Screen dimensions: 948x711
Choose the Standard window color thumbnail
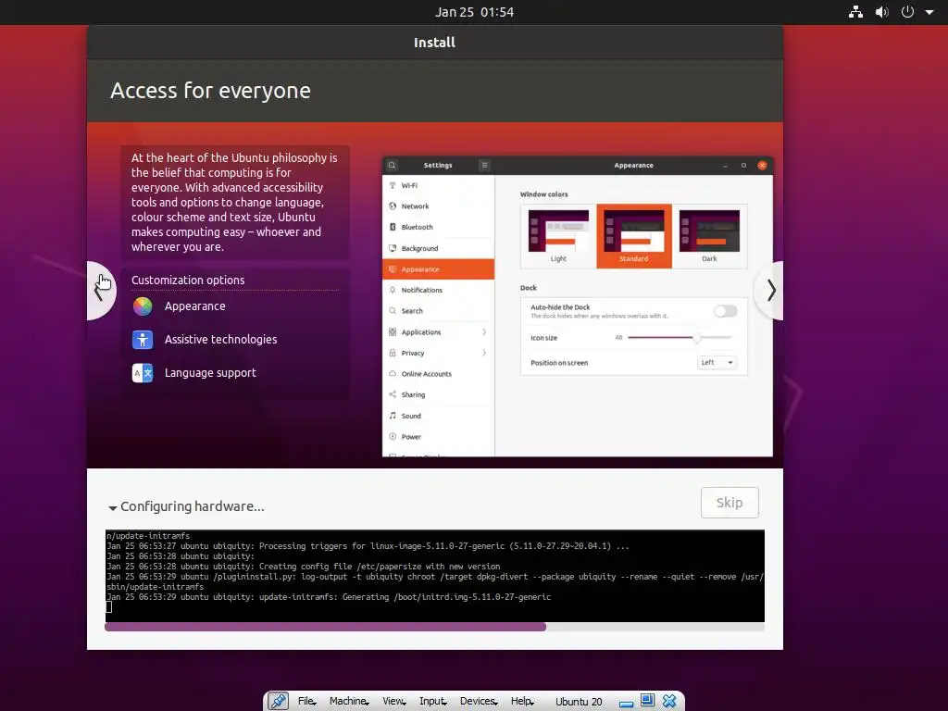coord(633,236)
